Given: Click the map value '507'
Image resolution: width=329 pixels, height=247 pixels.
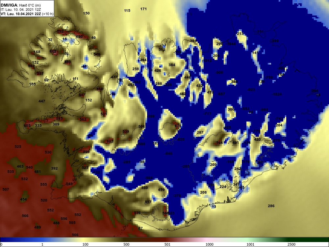Looking at the screenshot, I should 6,189.
